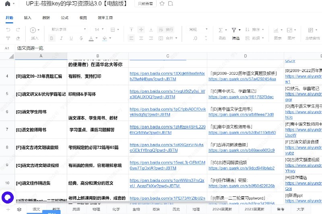Toggle strikethrough formatting
The height and width of the screenshot is (214, 322).
click(81, 38)
